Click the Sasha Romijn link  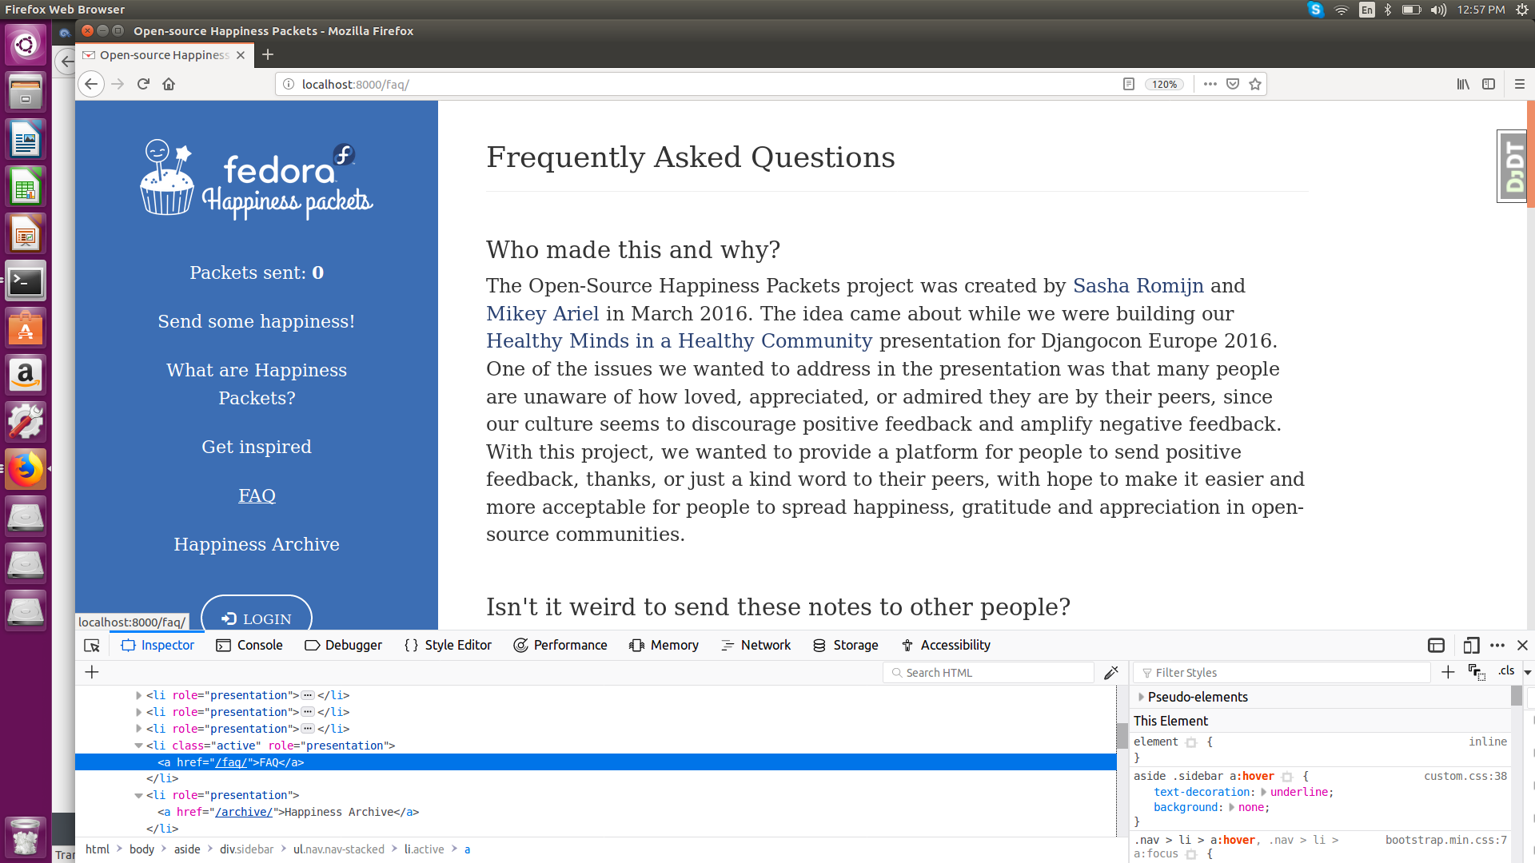[1138, 285]
